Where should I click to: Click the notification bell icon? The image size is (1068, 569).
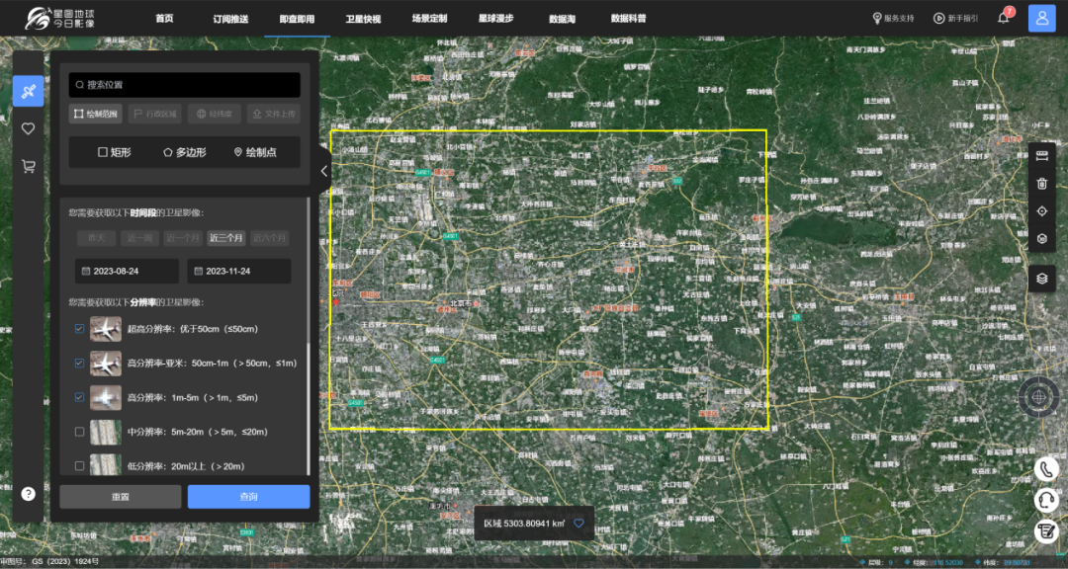coord(1003,18)
